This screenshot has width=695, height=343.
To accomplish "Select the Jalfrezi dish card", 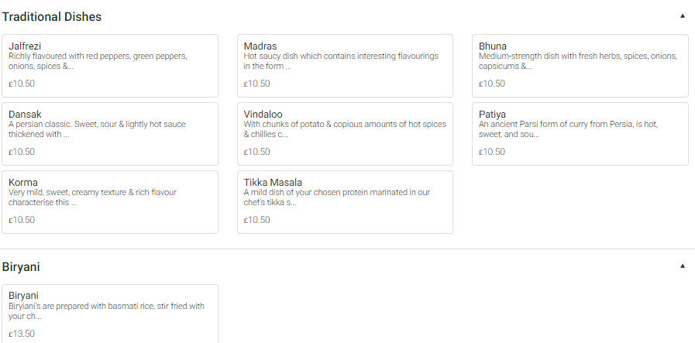I will click(x=109, y=65).
